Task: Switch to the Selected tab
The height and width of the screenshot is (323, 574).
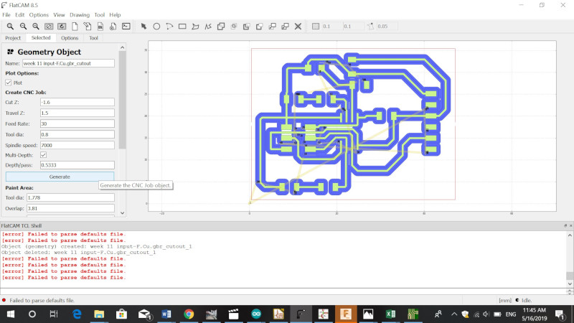Action: point(41,38)
